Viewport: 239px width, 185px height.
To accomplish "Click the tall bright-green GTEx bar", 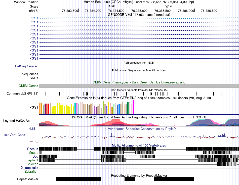I will (x=103, y=108).
